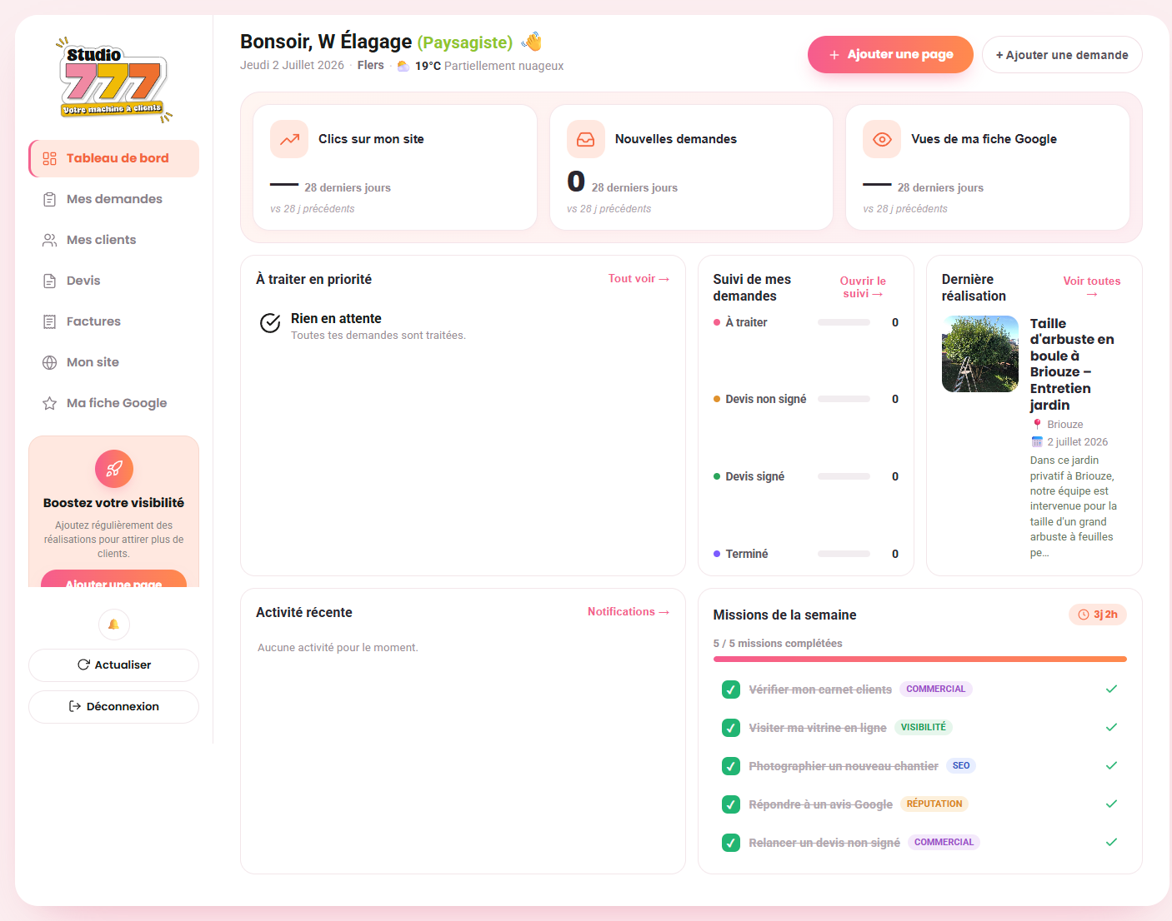Click the Actualiser button
The image size is (1172, 921).
114,665
